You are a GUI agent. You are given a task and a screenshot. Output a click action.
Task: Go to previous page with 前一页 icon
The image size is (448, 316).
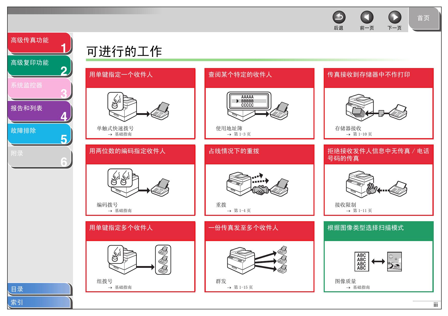pos(367,17)
